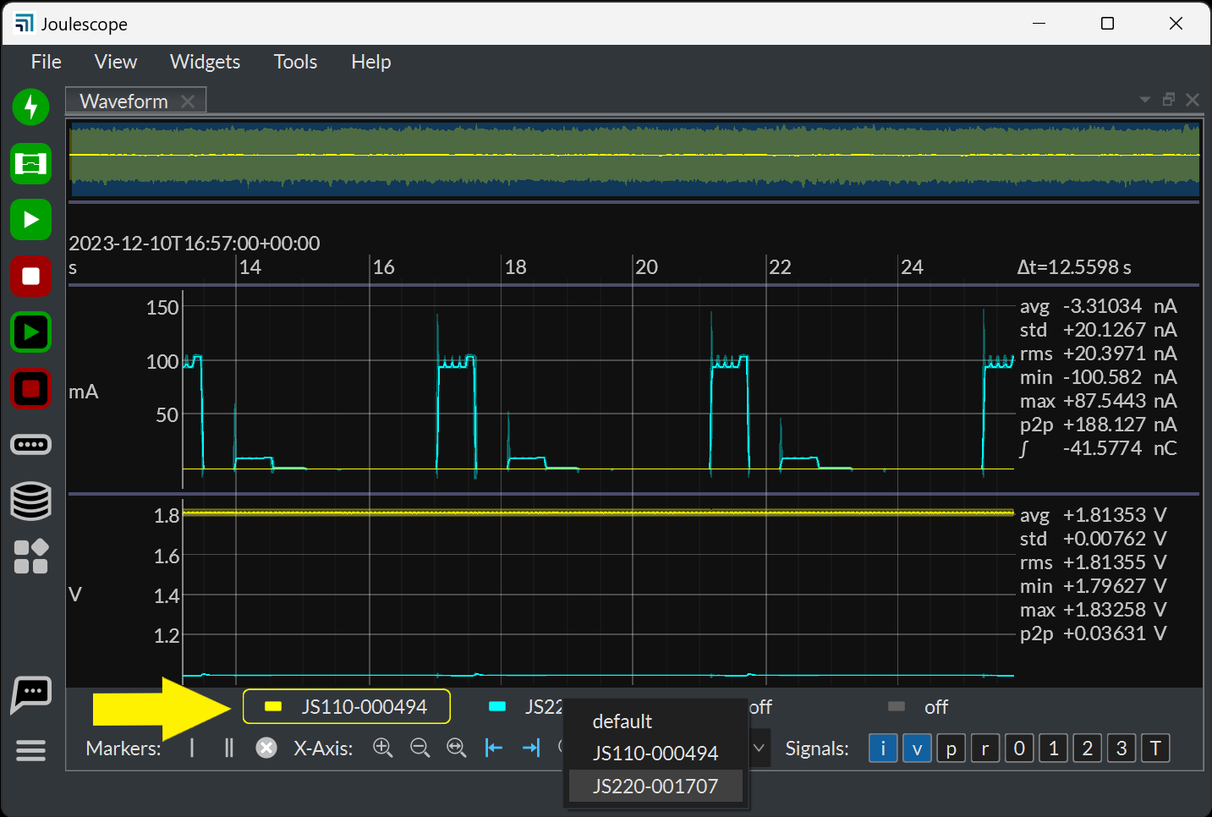Screen dimensions: 1212x817
Task: Choose JS110-000494 in the device popup list
Action: tap(655, 753)
